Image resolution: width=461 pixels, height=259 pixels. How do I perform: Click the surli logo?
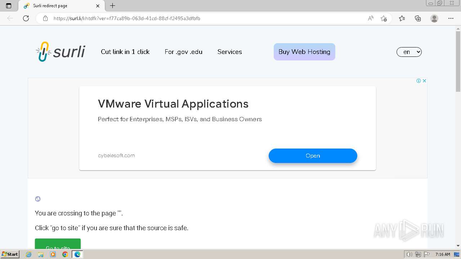pos(61,52)
